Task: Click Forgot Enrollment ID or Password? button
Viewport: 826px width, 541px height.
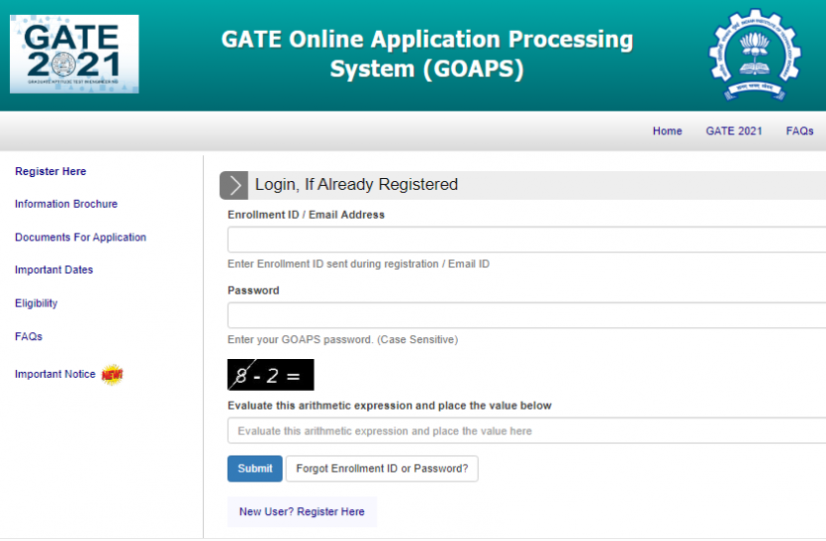Action: tap(382, 468)
